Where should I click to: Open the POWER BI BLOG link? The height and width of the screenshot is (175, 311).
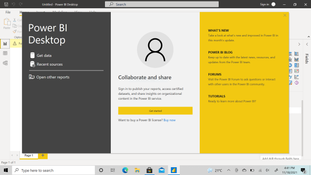pos(220,52)
